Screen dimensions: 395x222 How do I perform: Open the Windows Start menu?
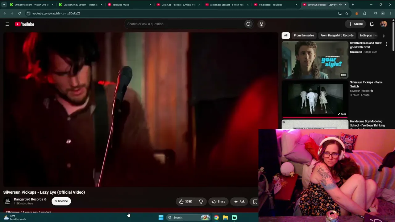161,217
